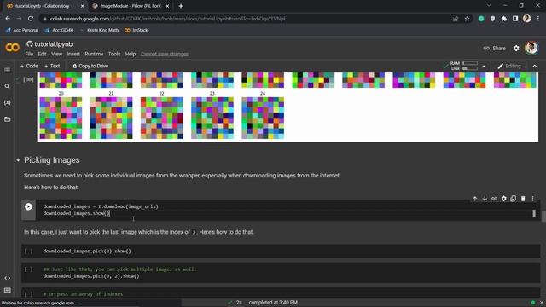Viewport: 546px width, 307px height.
Task: Bookmark this page with the star icon
Action: pos(467,19)
